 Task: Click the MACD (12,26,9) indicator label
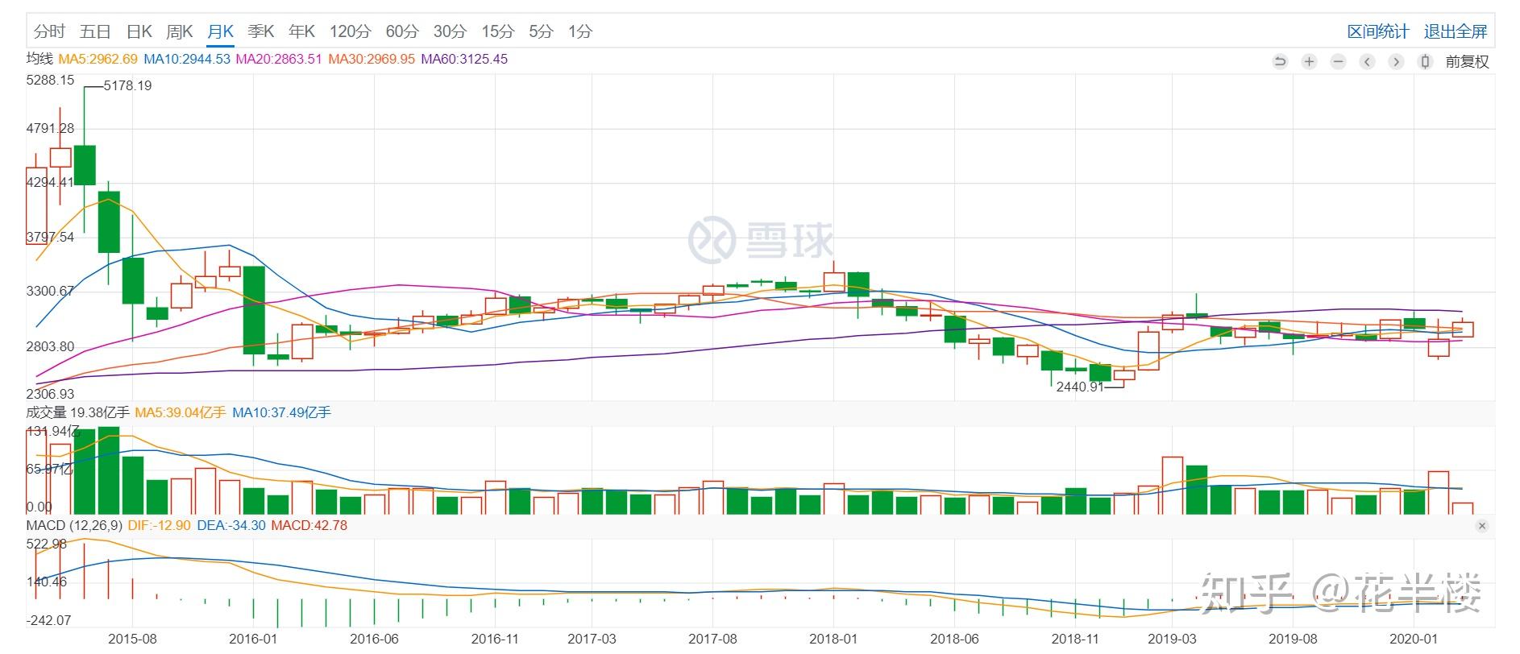click(74, 525)
